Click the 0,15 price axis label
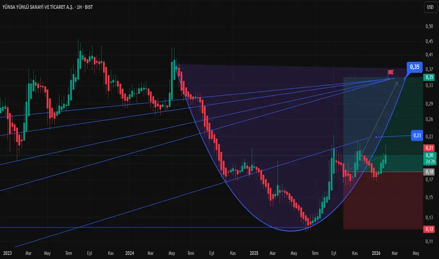Viewport: 439px width, 259px height. [429, 197]
